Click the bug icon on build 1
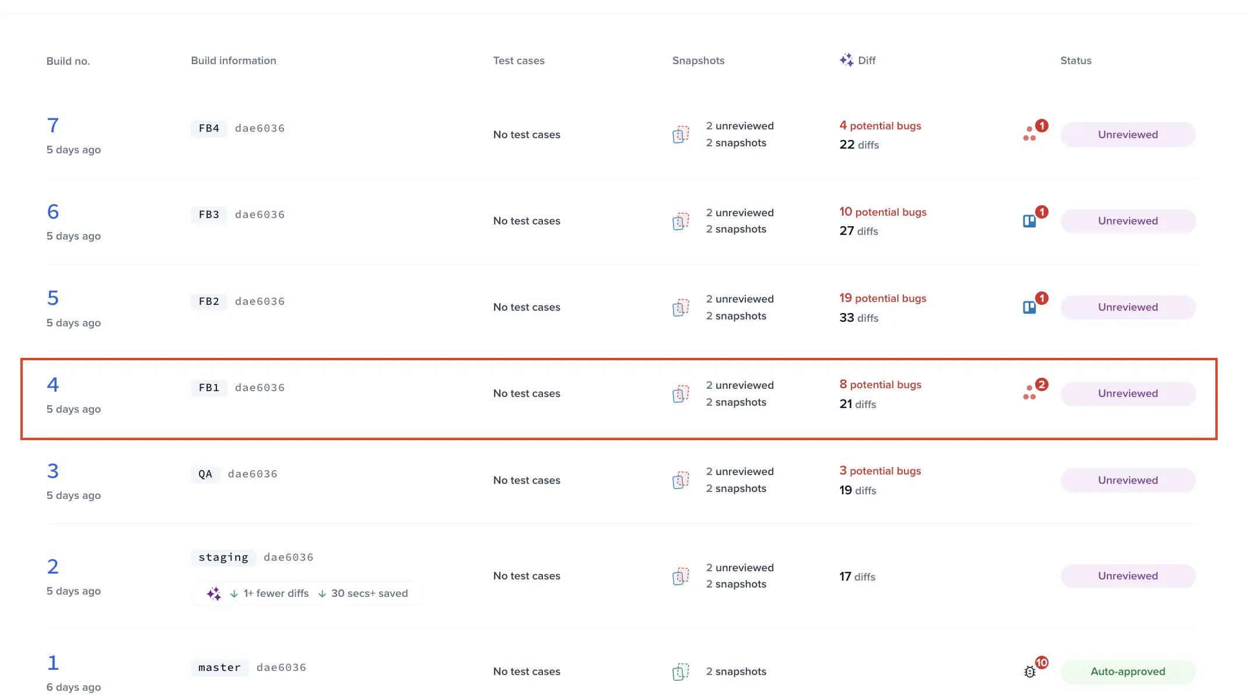The image size is (1248, 696). coord(1029,672)
